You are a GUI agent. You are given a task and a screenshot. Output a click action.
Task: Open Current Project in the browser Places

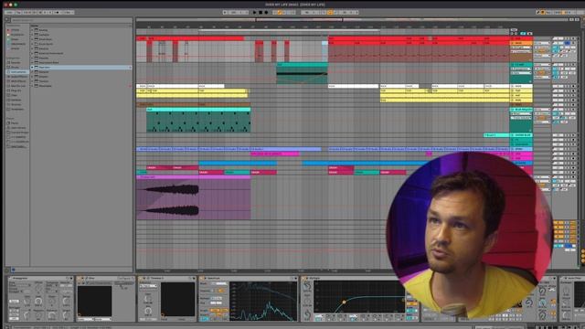[18, 133]
